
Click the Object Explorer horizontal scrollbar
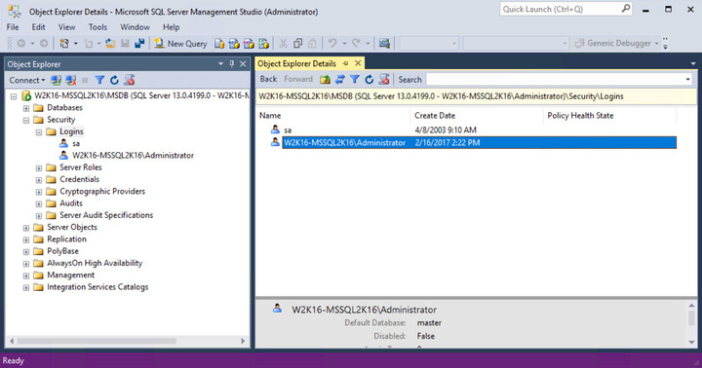click(x=97, y=341)
